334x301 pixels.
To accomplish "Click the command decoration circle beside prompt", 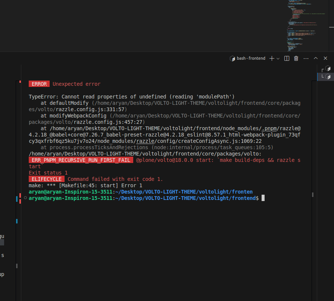I will tap(25, 198).
